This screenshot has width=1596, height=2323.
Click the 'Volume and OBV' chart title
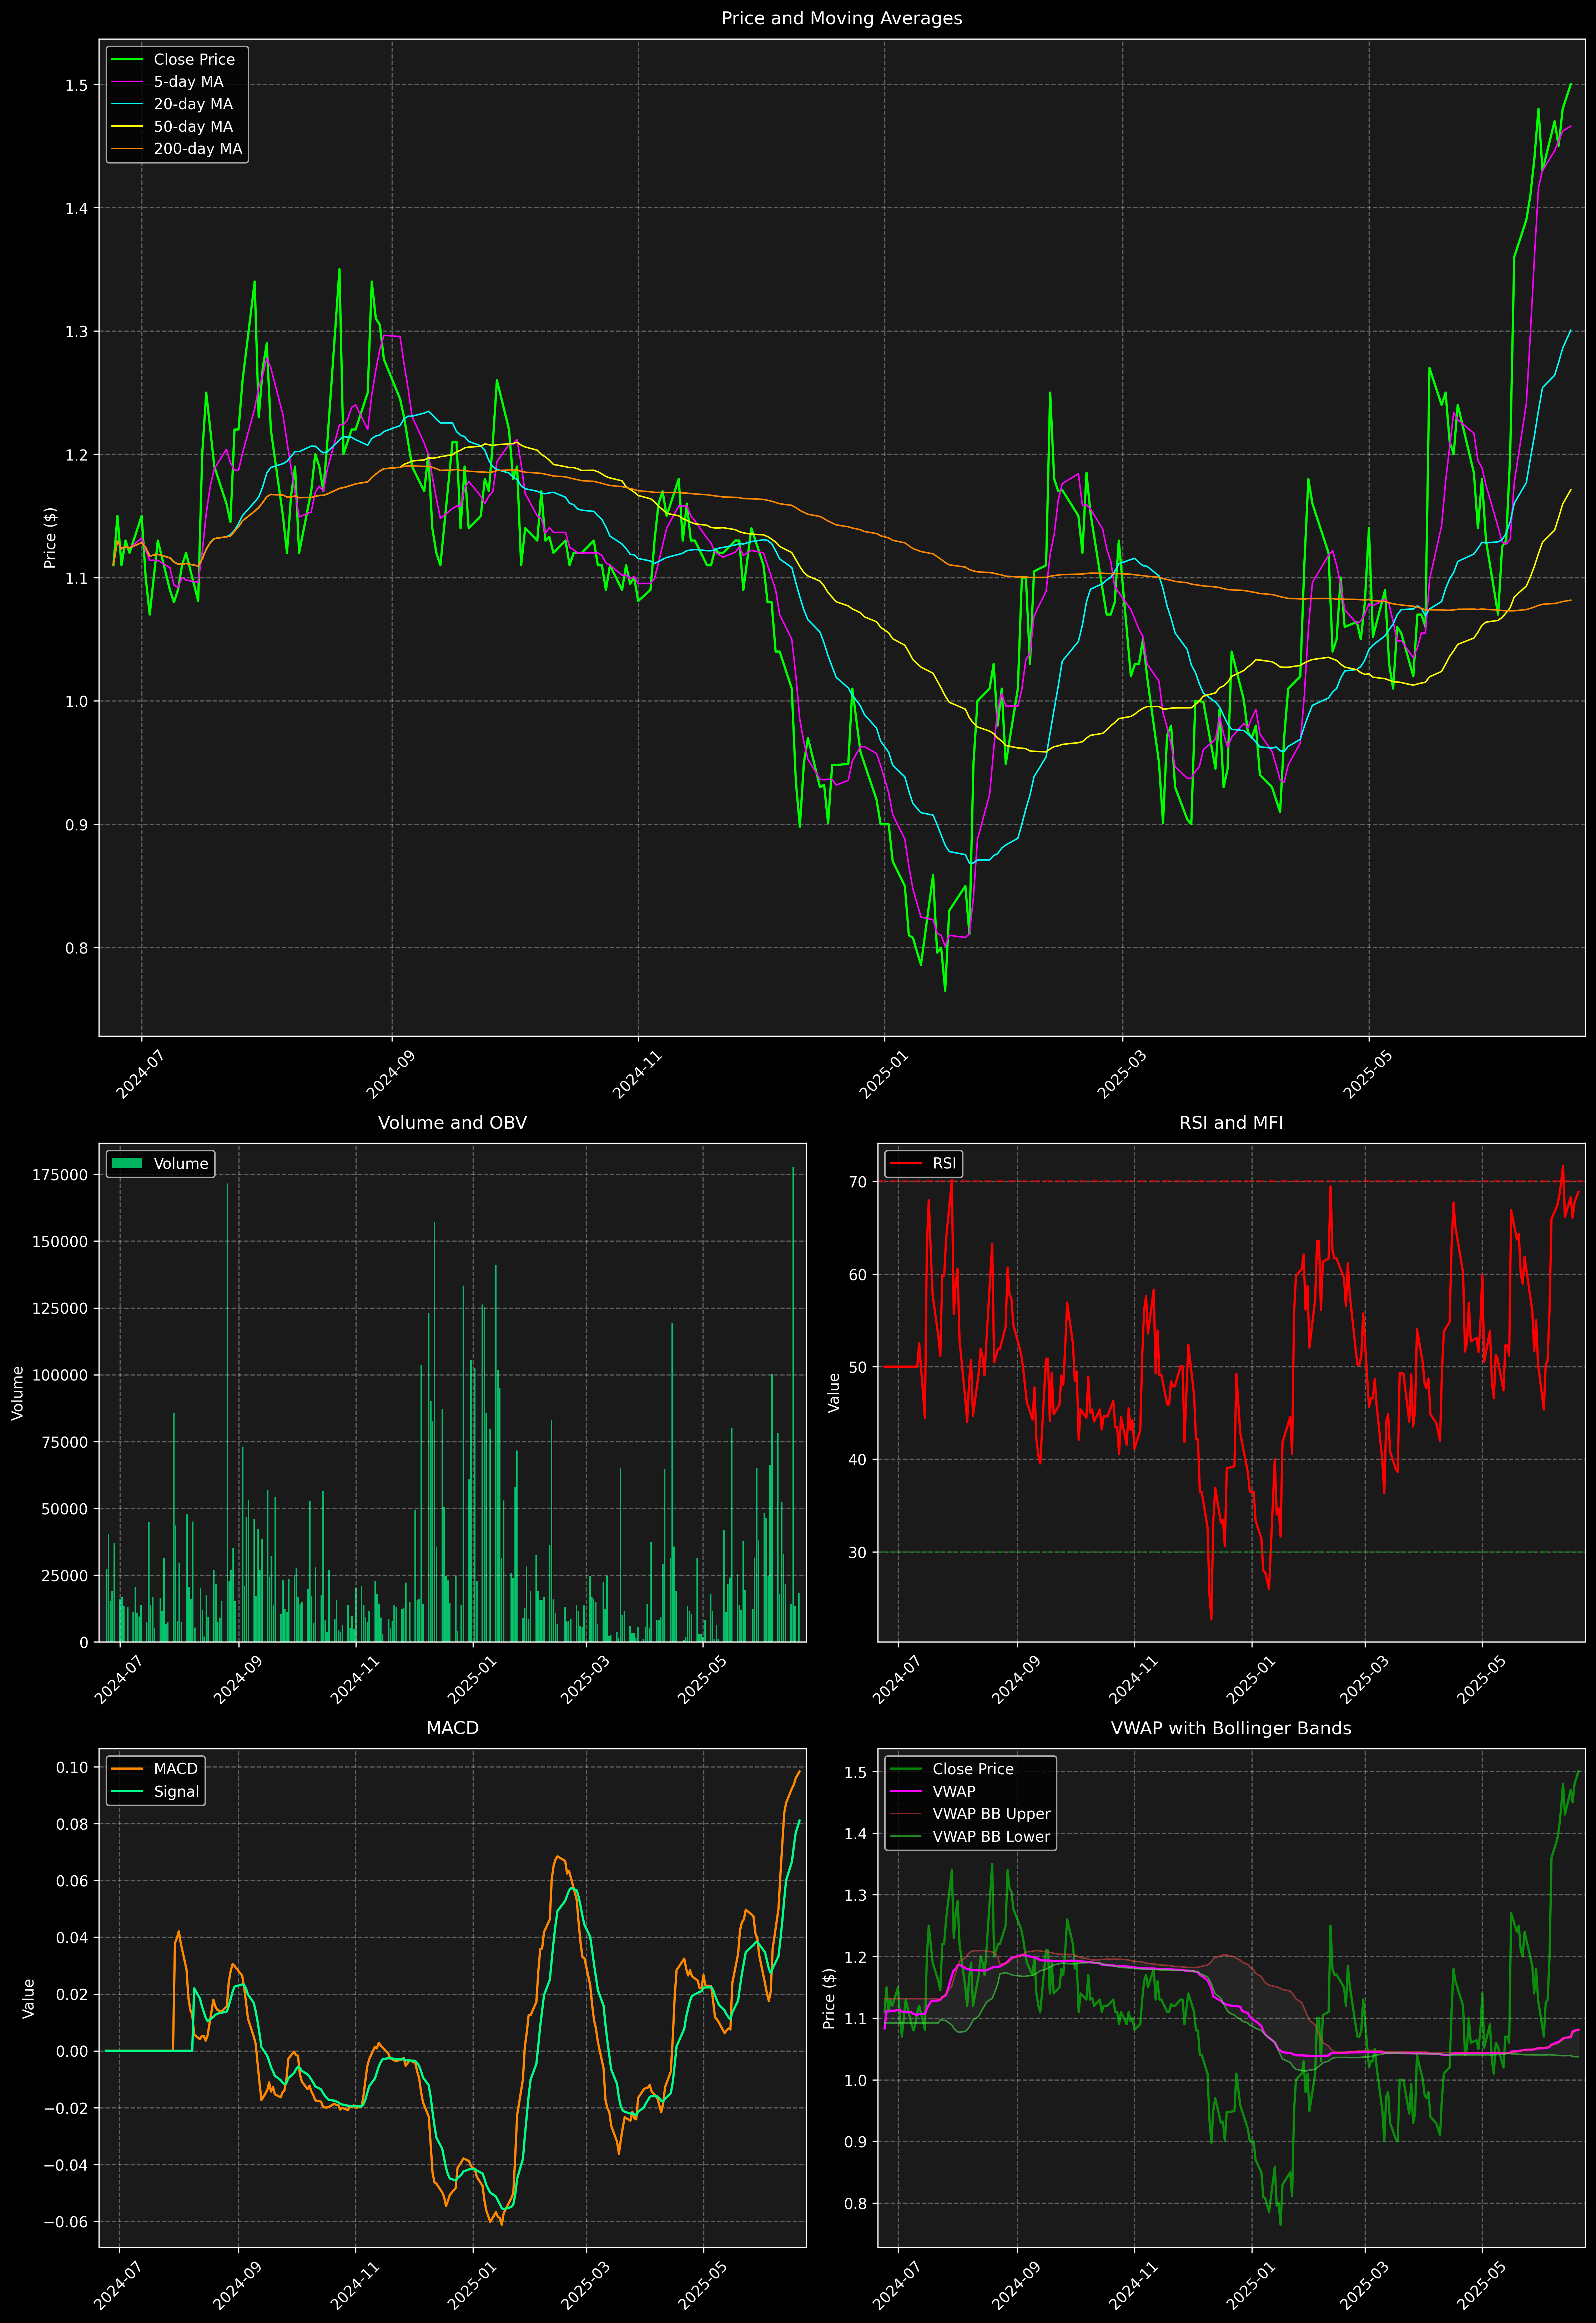click(452, 1123)
